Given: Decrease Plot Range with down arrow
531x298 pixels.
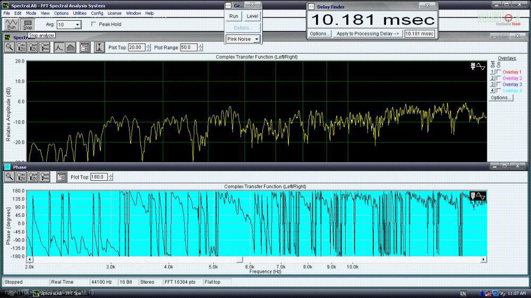Looking at the screenshot, I should 201,49.
